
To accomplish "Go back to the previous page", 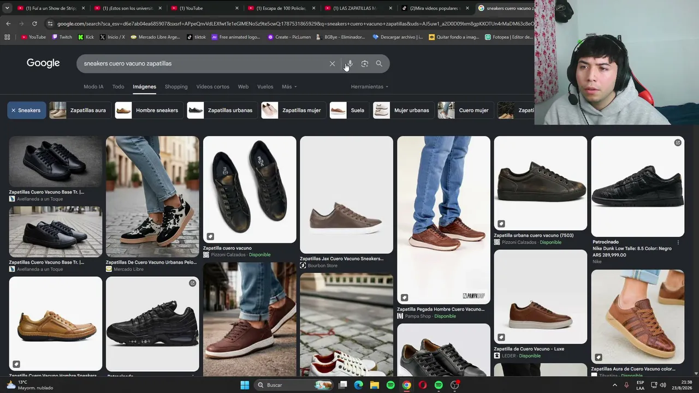I will (8, 23).
